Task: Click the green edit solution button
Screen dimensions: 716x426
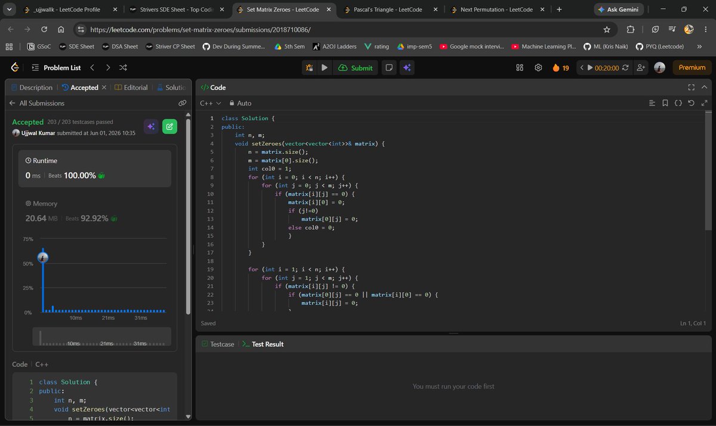Action: click(x=169, y=126)
